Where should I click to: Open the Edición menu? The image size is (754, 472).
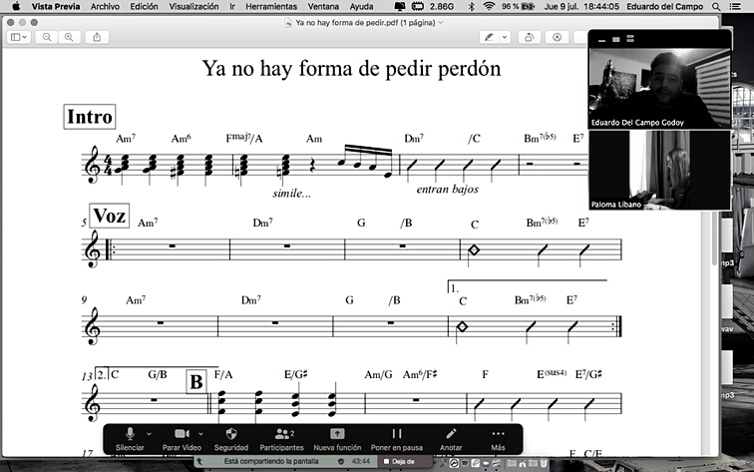[144, 6]
